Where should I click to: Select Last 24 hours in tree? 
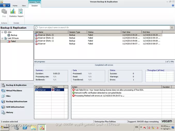coord(11,38)
